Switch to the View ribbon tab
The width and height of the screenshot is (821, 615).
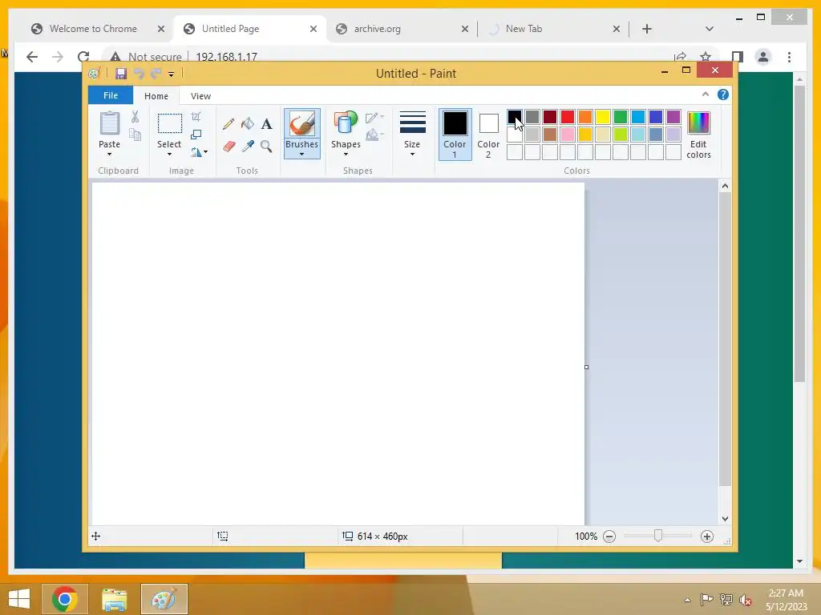(x=200, y=96)
